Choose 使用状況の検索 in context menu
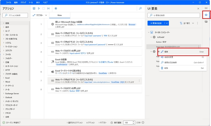This screenshot has height=126, width=211. pos(183,63)
